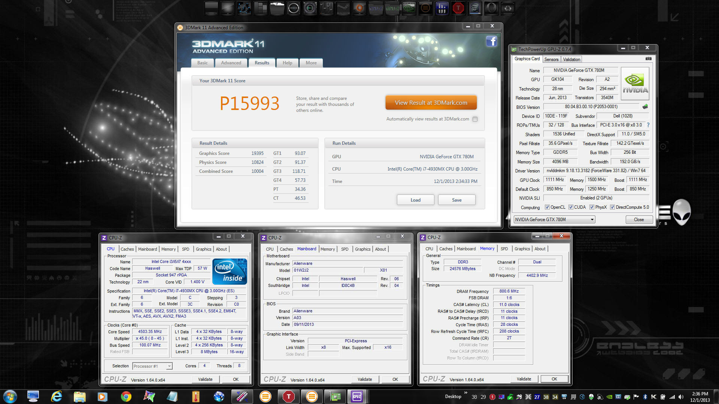Open Facebook icon in 3DMark header
The height and width of the screenshot is (404, 719).
[491, 41]
